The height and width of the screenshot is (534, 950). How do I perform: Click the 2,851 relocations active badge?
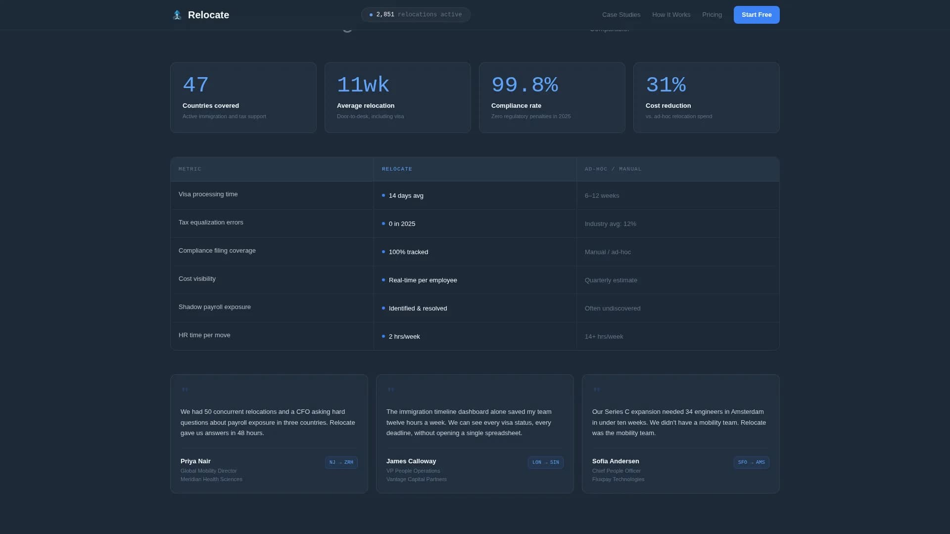[x=416, y=15]
